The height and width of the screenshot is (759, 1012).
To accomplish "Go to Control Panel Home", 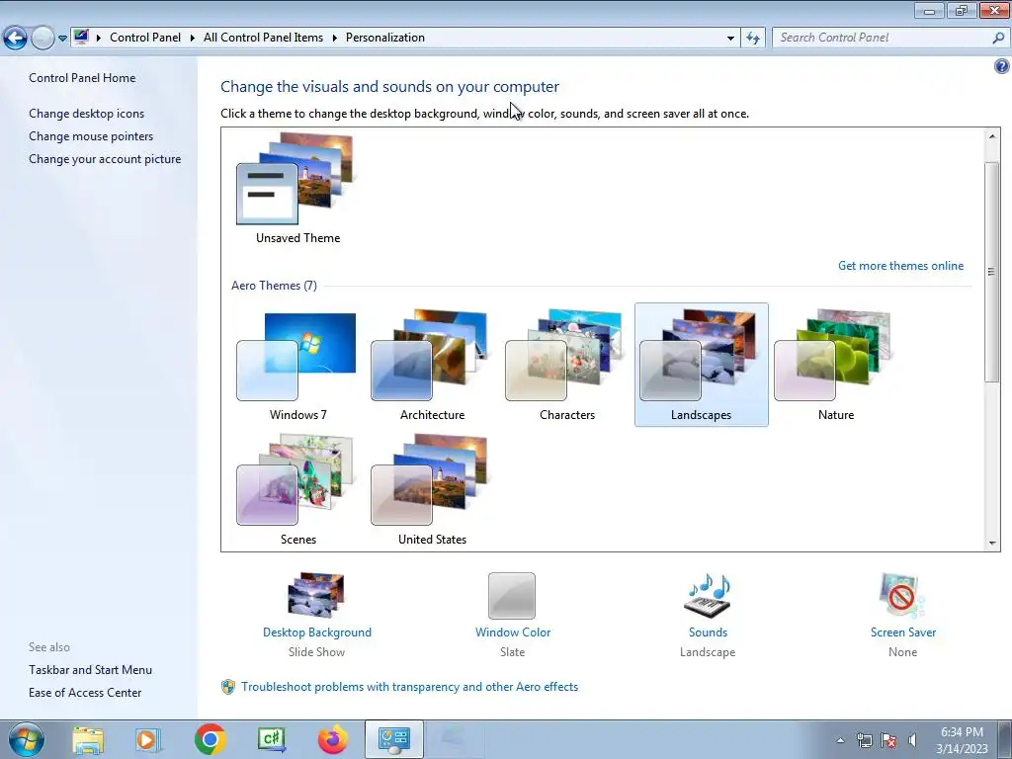I will 82,78.
